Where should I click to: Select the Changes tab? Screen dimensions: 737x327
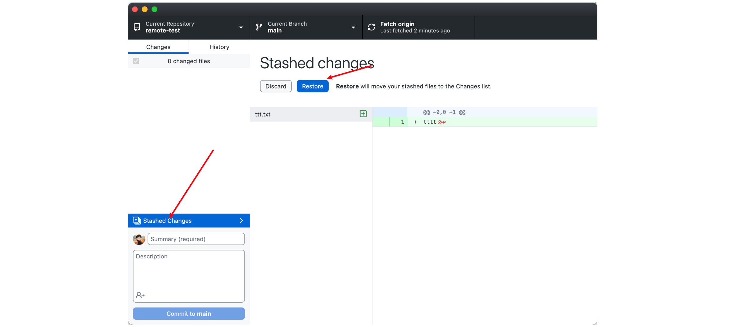[158, 47]
